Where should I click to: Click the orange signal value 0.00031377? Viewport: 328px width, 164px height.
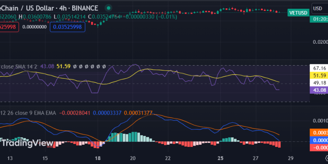point(138,113)
